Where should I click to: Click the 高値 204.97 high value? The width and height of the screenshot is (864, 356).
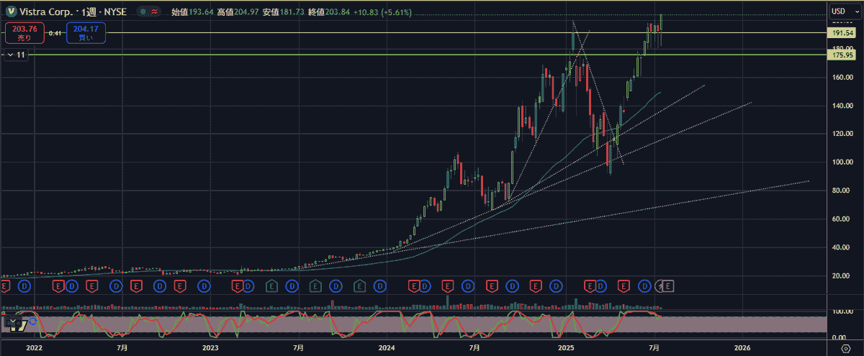(x=238, y=12)
